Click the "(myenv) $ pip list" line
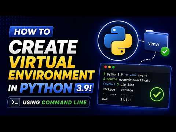The height and width of the screenshot is (132, 176). tap(119, 84)
